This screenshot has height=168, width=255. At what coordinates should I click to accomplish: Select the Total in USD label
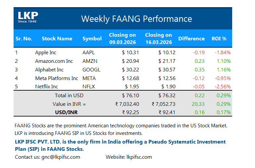pos(69,95)
